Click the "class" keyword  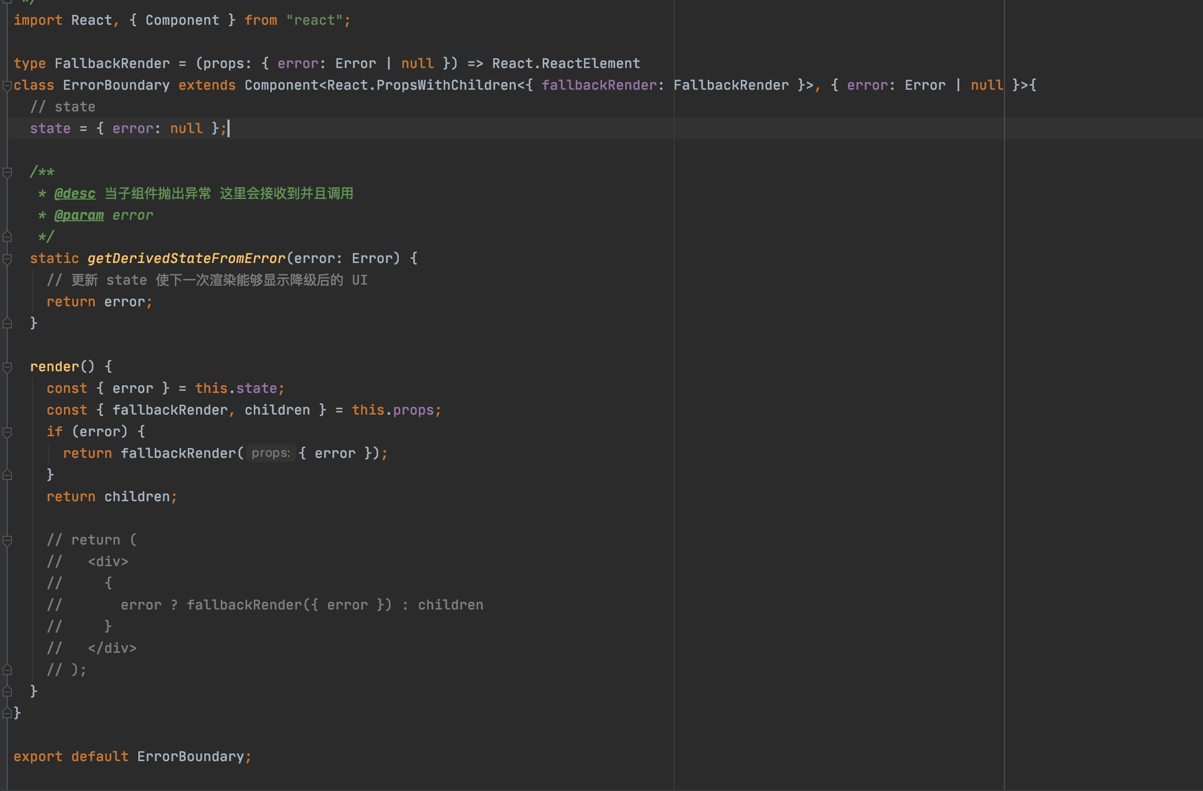(x=34, y=85)
